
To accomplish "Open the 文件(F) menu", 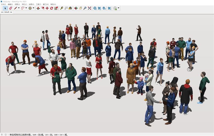I will coord(3,4).
